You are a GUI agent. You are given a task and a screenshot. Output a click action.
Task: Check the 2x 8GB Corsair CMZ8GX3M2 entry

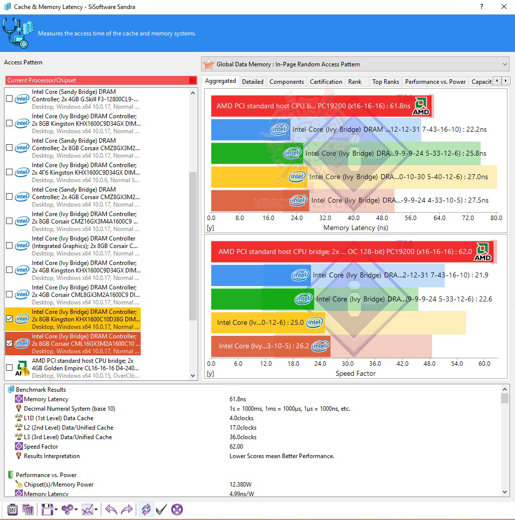pos(9,148)
